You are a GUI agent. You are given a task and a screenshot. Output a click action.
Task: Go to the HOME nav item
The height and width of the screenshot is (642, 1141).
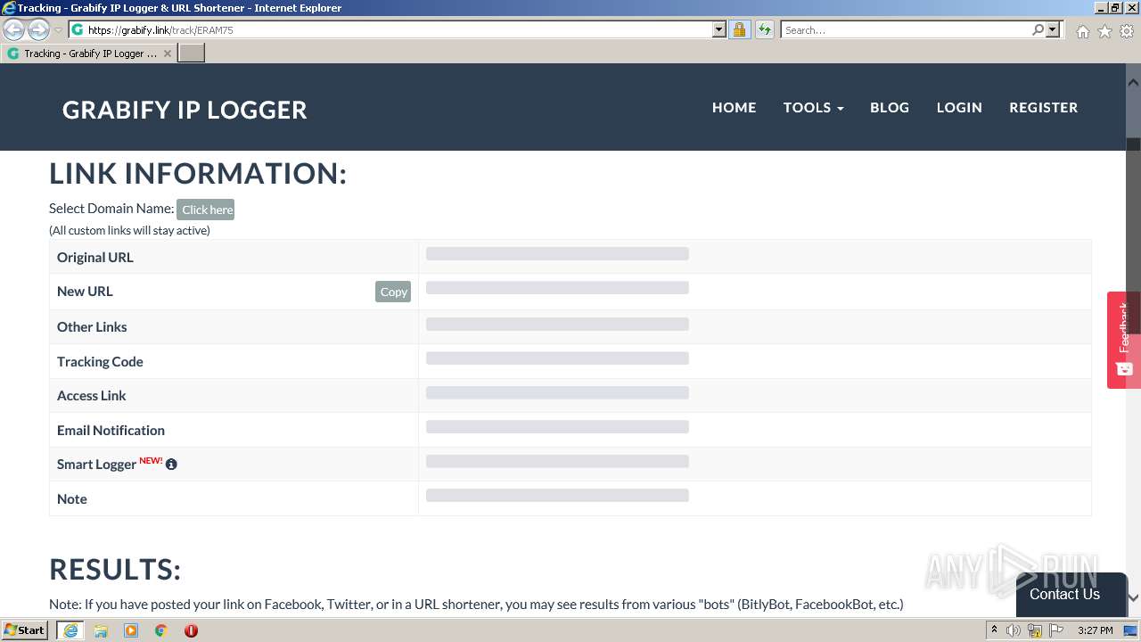pyautogui.click(x=734, y=107)
